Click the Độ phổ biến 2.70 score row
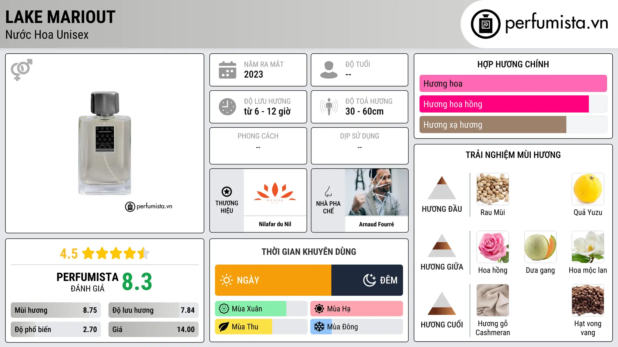Viewport: 618px width, 347px height. coord(56,330)
